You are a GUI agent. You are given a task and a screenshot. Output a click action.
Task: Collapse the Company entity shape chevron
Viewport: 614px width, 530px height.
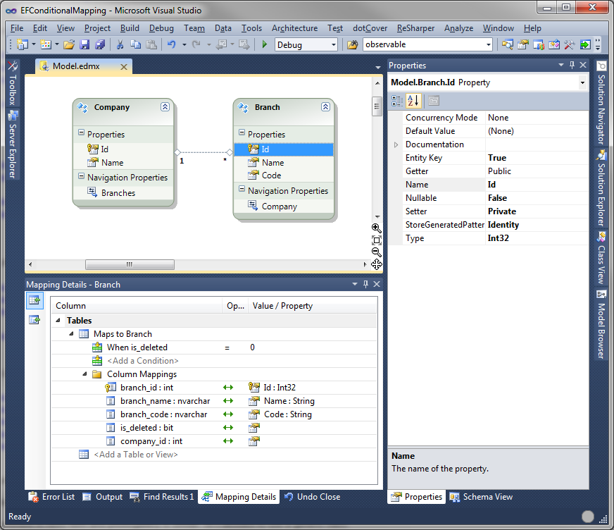(165, 107)
